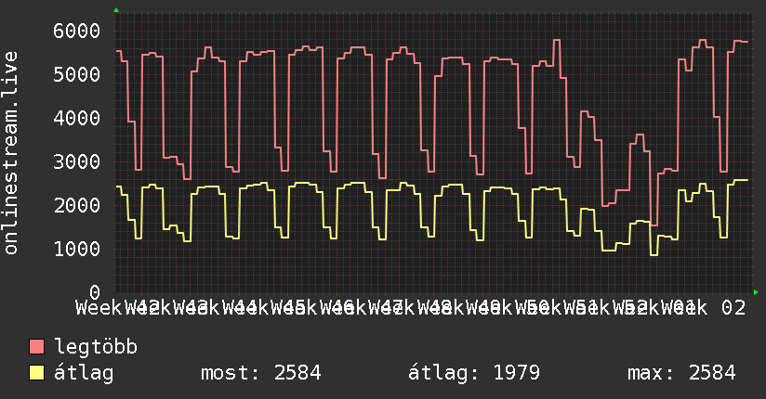
Task: Click the 1000 y-axis label
Action: point(77,250)
